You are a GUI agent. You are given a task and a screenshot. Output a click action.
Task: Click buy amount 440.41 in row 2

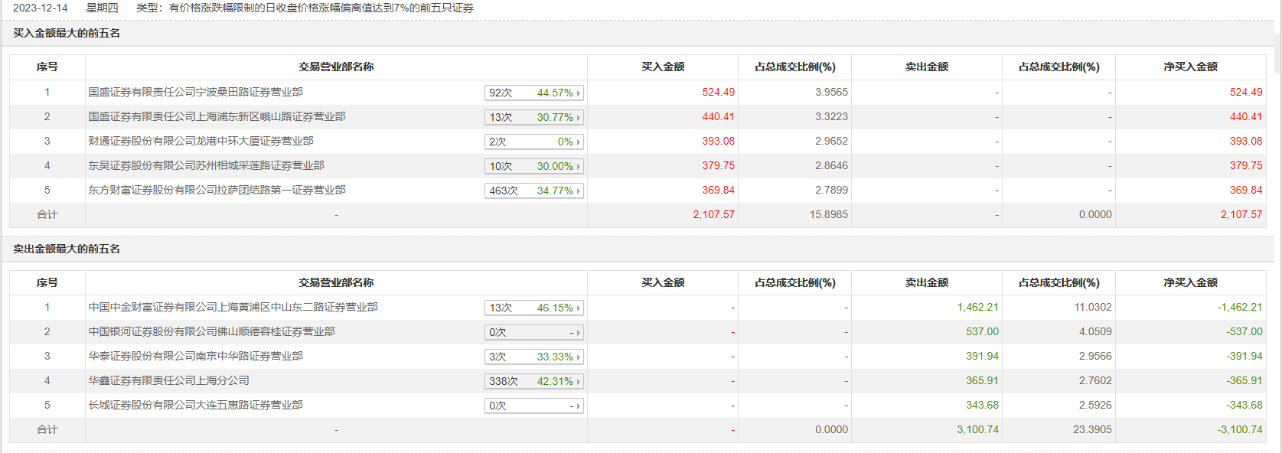tap(718, 116)
